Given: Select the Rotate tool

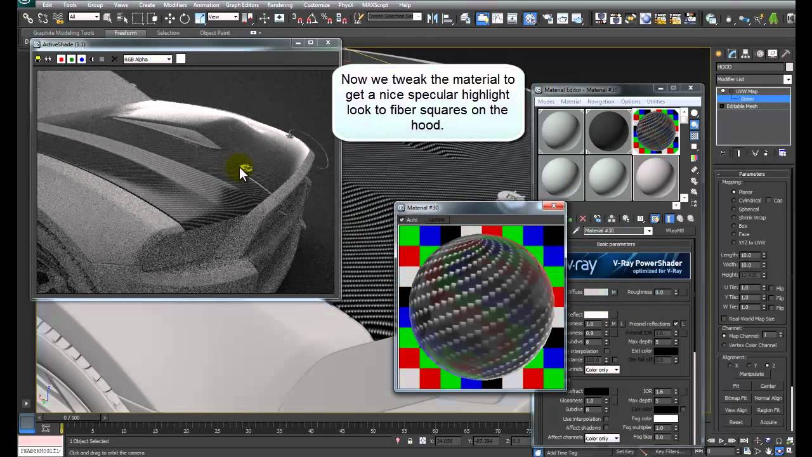Looking at the screenshot, I should coord(185,18).
